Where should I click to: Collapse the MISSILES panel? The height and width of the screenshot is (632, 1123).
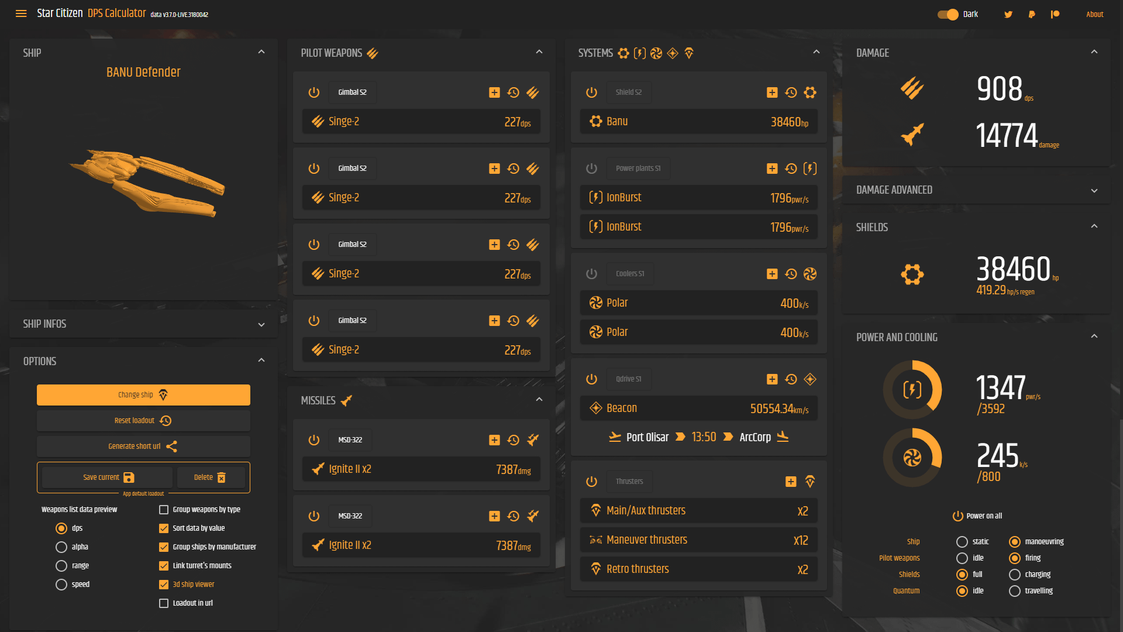(x=539, y=400)
